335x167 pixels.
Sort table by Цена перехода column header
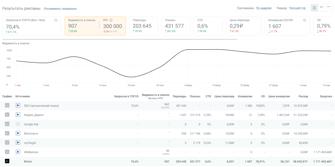(x=224, y=96)
